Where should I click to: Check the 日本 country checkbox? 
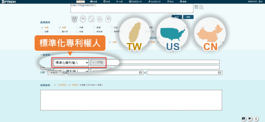[112, 27]
